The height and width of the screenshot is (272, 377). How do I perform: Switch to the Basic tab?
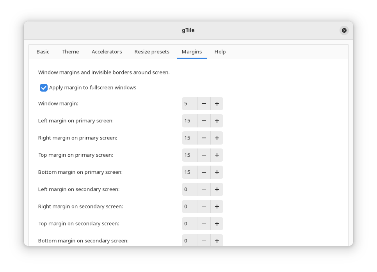click(43, 52)
